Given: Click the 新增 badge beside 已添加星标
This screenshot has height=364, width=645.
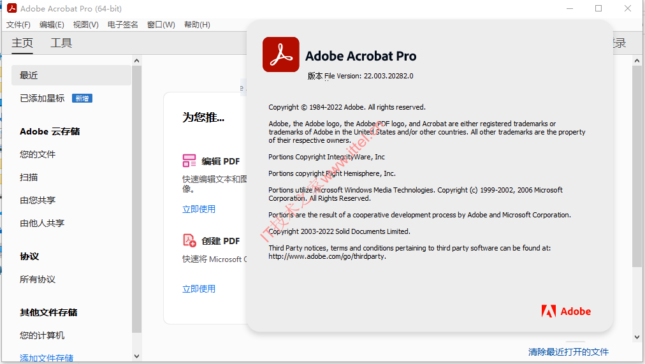Looking at the screenshot, I should [x=82, y=98].
